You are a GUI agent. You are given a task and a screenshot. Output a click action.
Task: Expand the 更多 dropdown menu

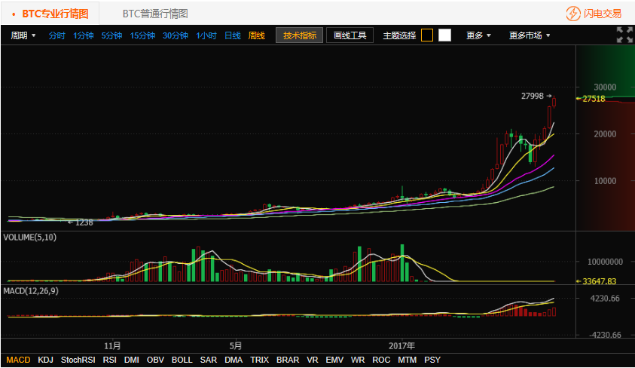point(478,35)
